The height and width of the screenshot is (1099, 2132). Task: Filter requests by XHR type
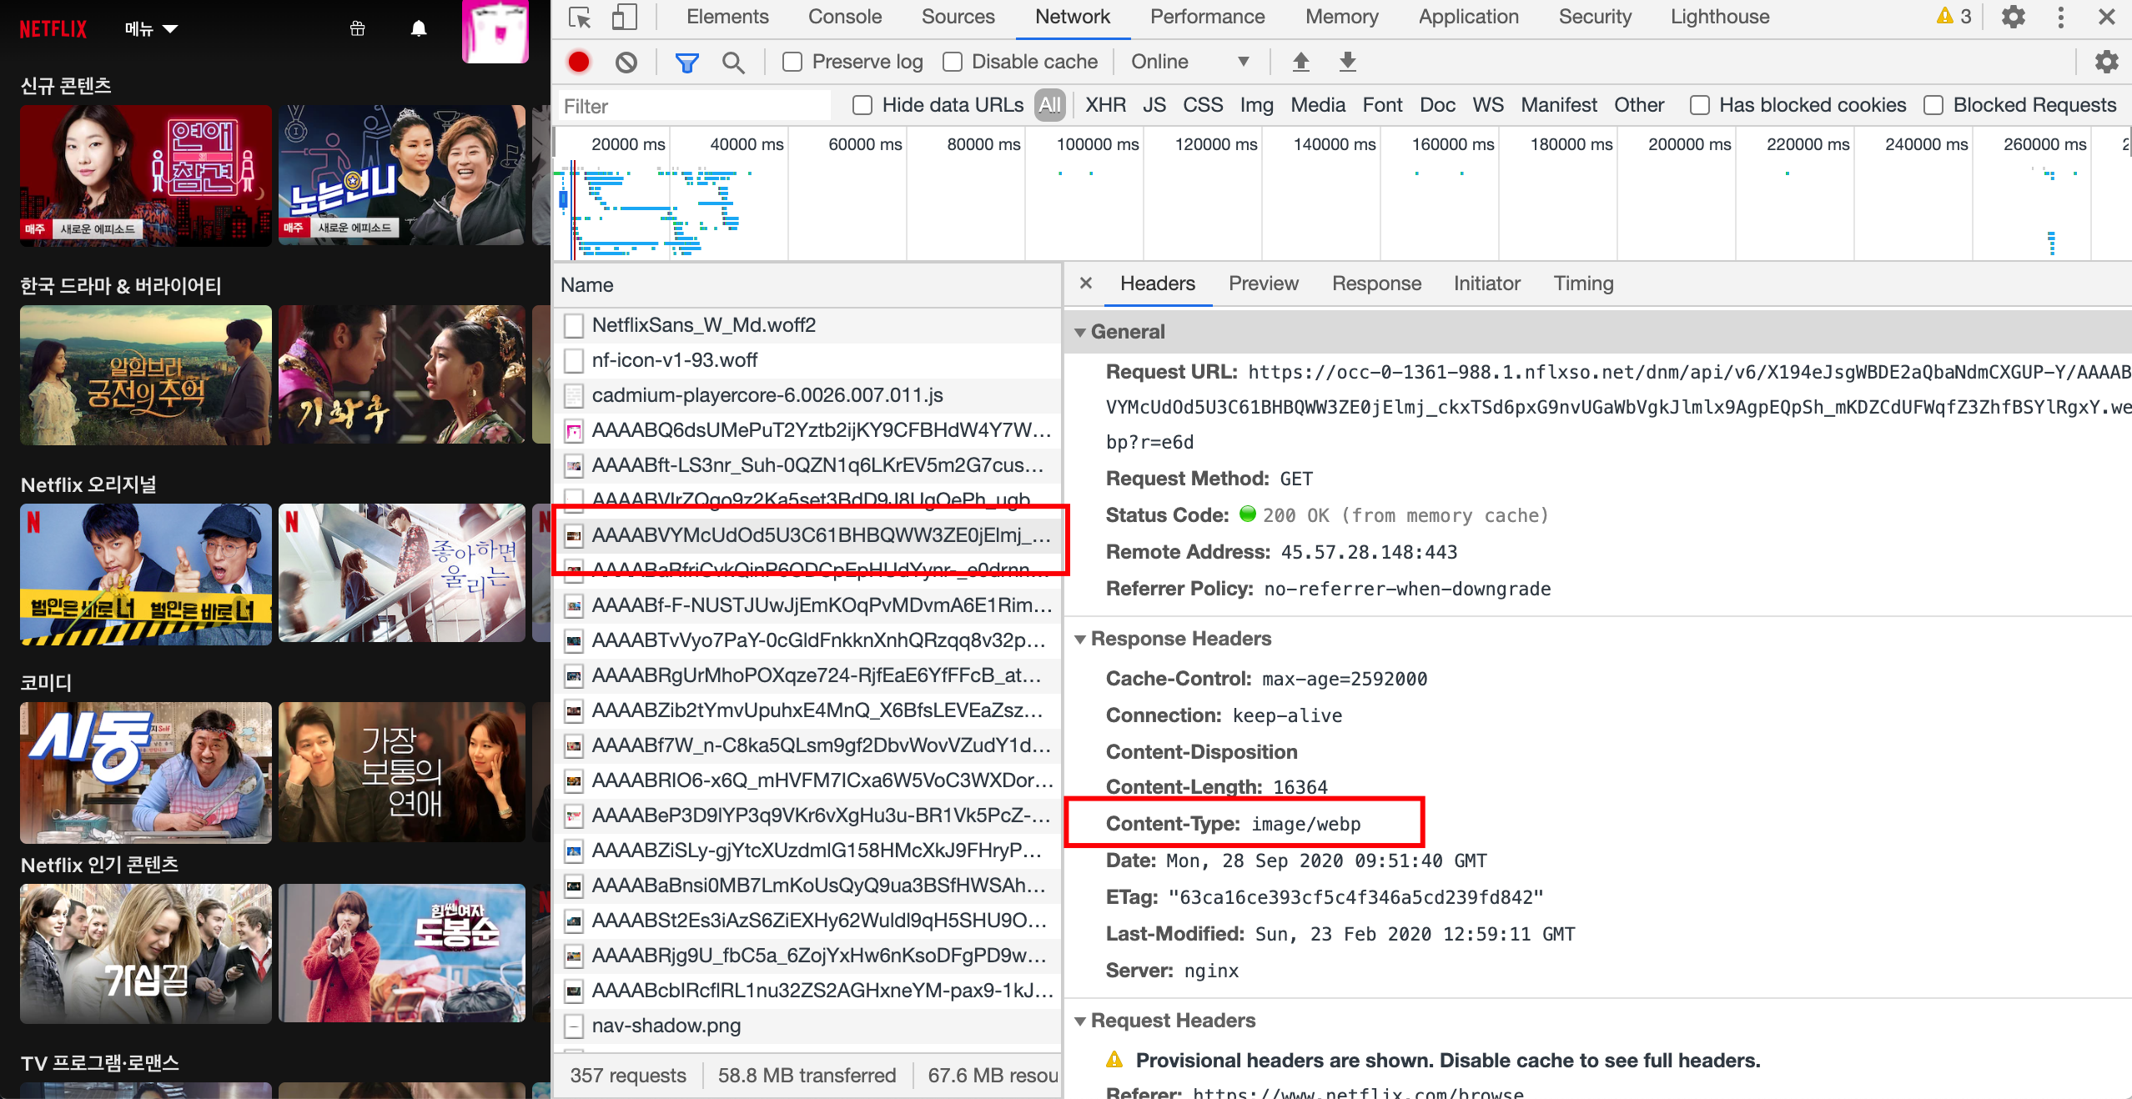click(x=1104, y=105)
